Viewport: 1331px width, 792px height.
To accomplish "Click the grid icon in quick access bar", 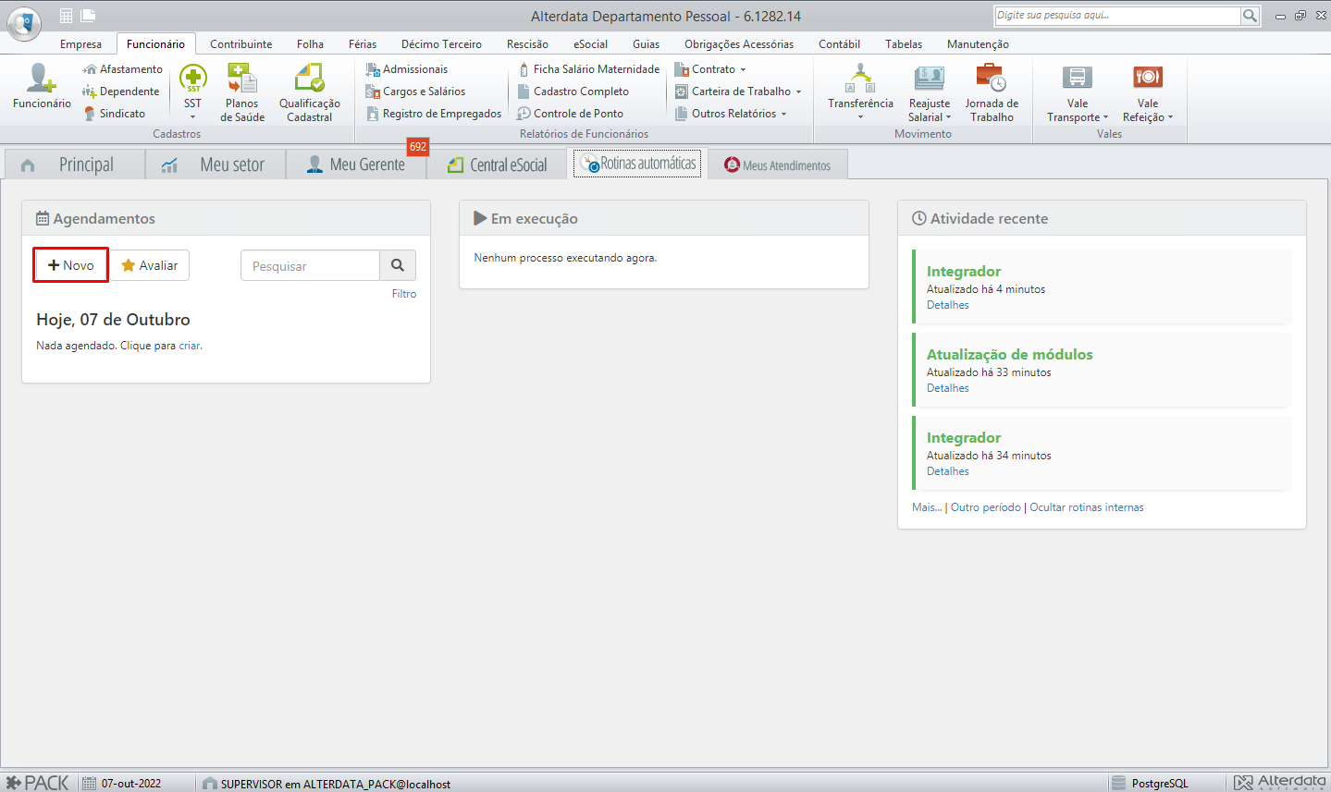I will pos(66,16).
